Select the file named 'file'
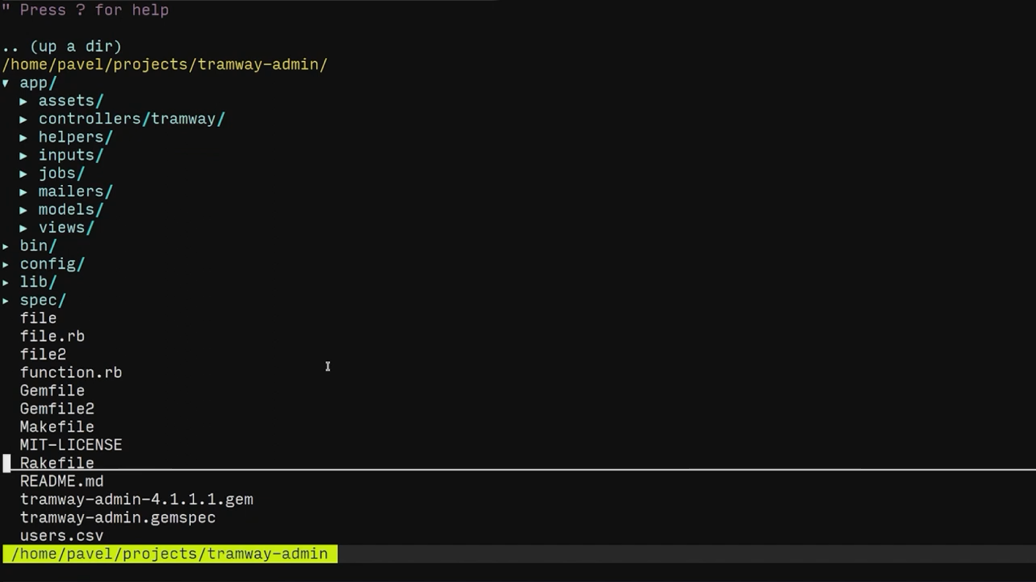1036x582 pixels. coord(38,318)
